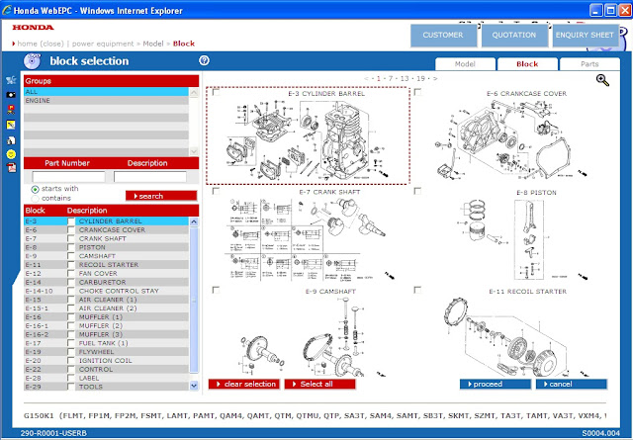Click block list scroll-down arrow
Viewport: 633px width, 440px height.
point(194,386)
